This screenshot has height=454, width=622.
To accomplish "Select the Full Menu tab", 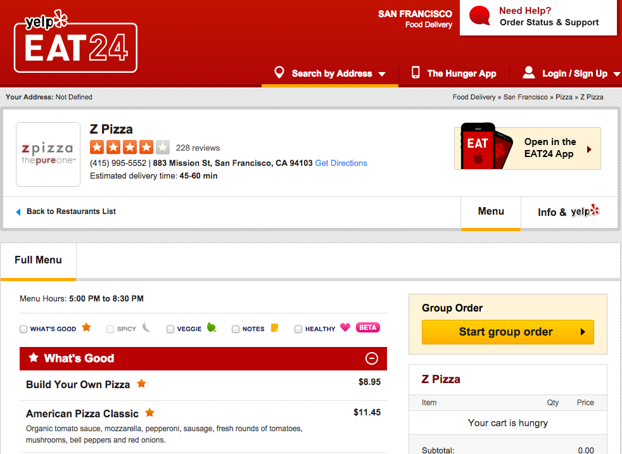I will pos(38,260).
